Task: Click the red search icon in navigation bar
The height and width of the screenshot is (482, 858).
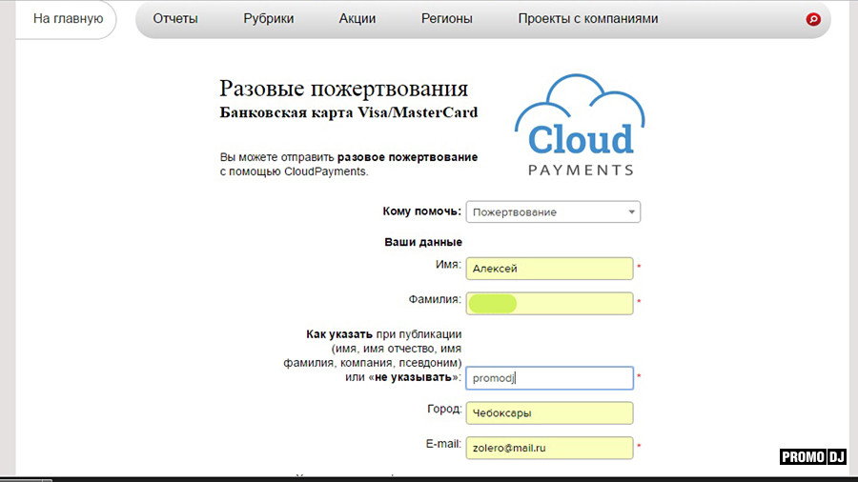Action: click(813, 19)
